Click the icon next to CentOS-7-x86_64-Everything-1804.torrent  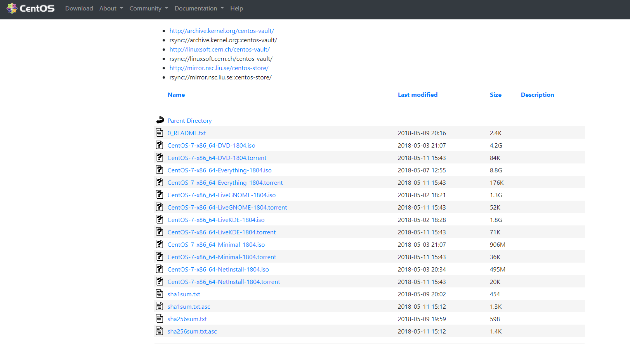coord(160,182)
